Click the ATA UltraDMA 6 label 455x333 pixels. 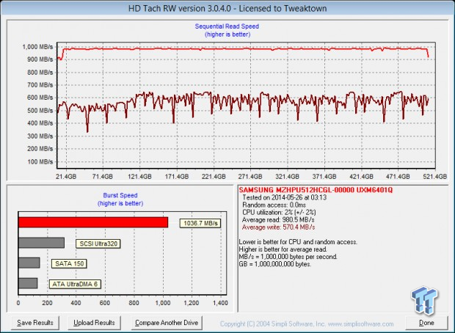point(75,284)
